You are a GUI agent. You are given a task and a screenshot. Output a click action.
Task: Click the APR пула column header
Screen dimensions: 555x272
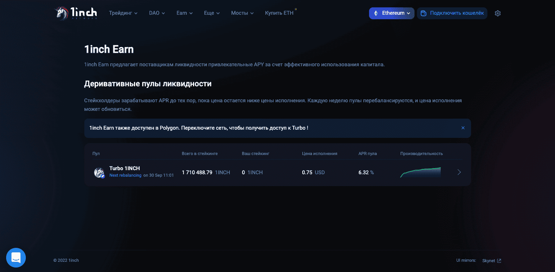click(368, 154)
